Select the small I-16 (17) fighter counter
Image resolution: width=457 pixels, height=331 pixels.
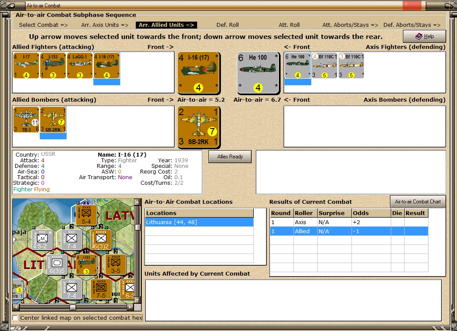point(107,66)
